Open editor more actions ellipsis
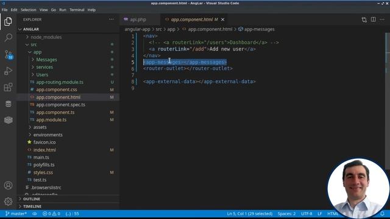The height and width of the screenshot is (219, 390). (x=382, y=19)
